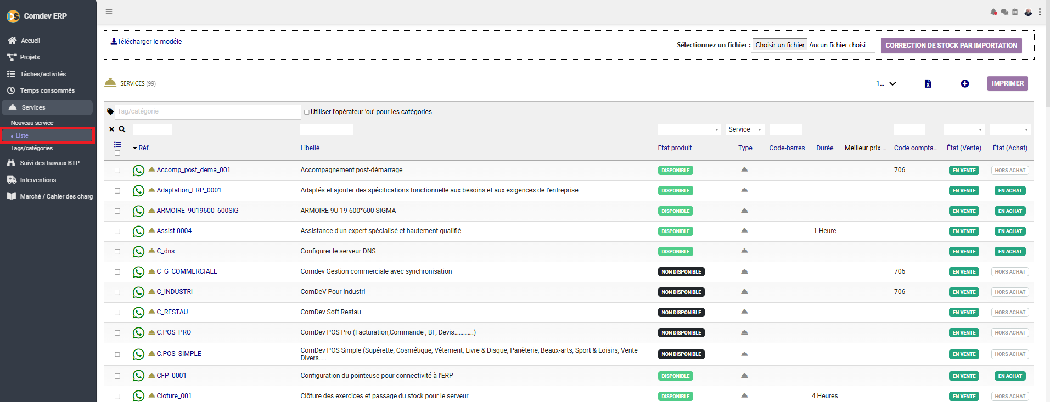Viewport: 1050px width, 402px height.
Task: Click WhatsApp icon for Assist-0004
Action: coord(138,231)
